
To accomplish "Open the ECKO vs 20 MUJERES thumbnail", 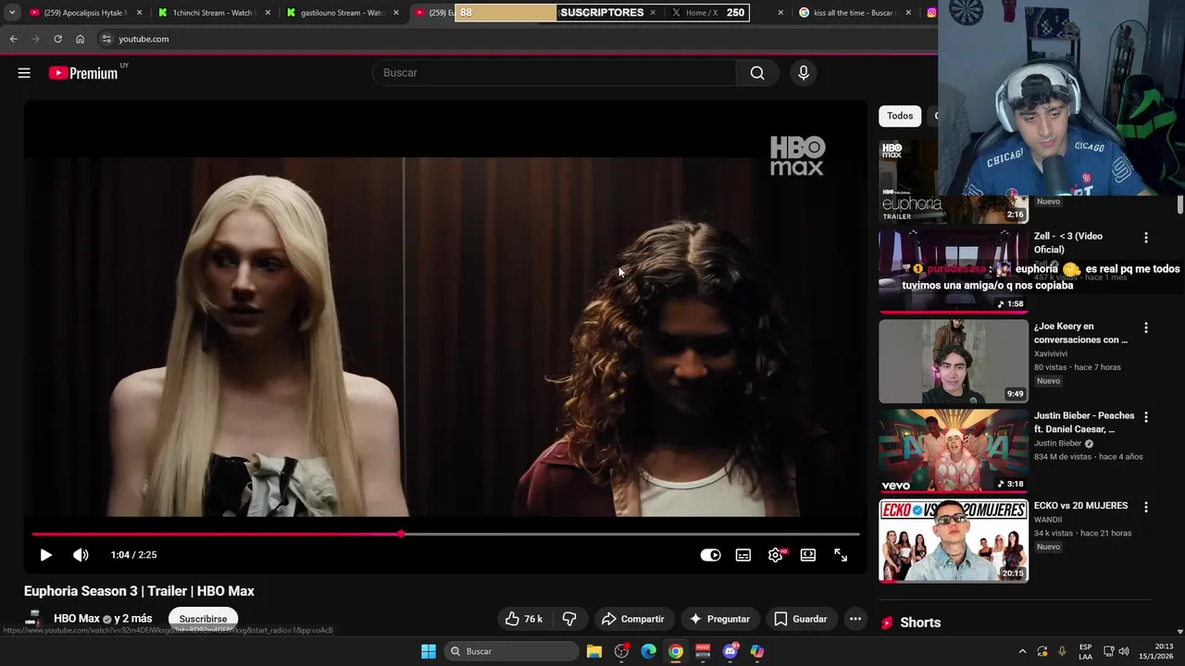I will tap(954, 540).
